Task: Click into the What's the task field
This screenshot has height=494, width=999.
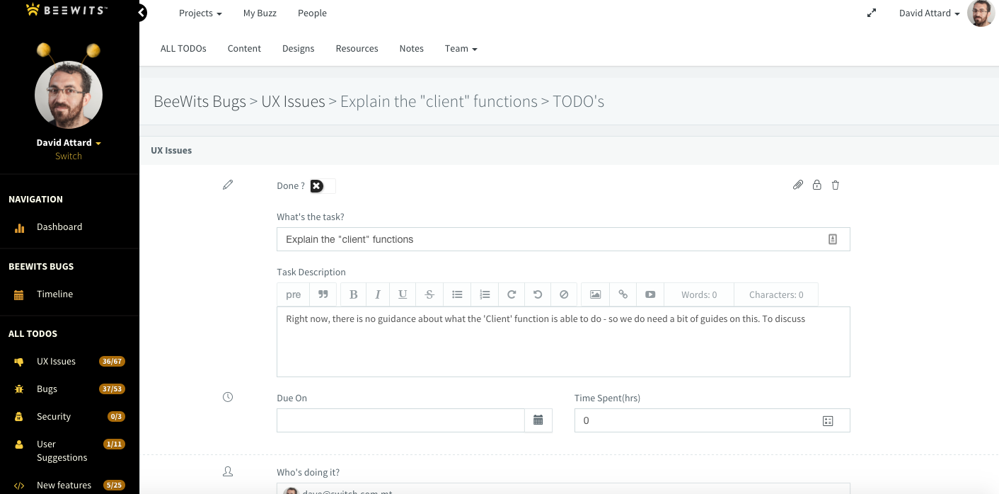Action: (x=563, y=239)
